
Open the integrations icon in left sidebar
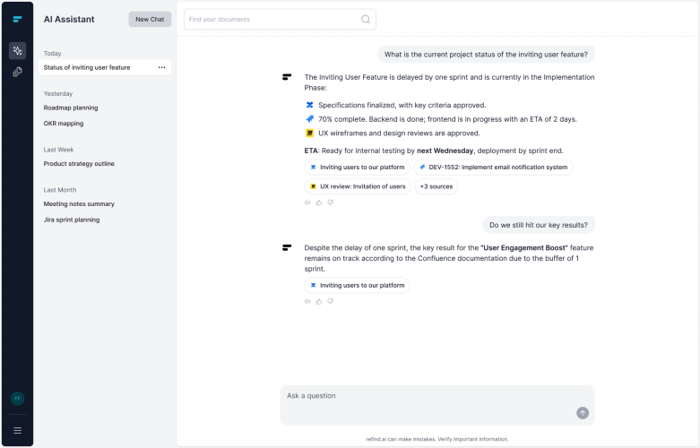17,72
